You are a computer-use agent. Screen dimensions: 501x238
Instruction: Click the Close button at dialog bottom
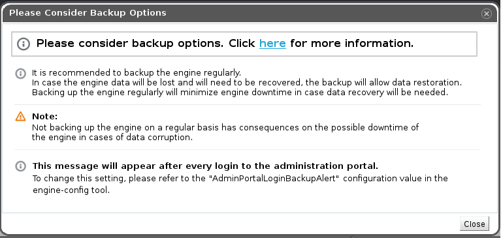click(474, 224)
